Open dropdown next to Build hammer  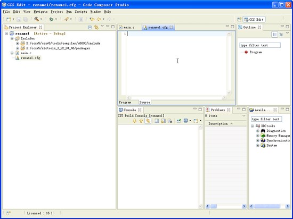point(41,19)
